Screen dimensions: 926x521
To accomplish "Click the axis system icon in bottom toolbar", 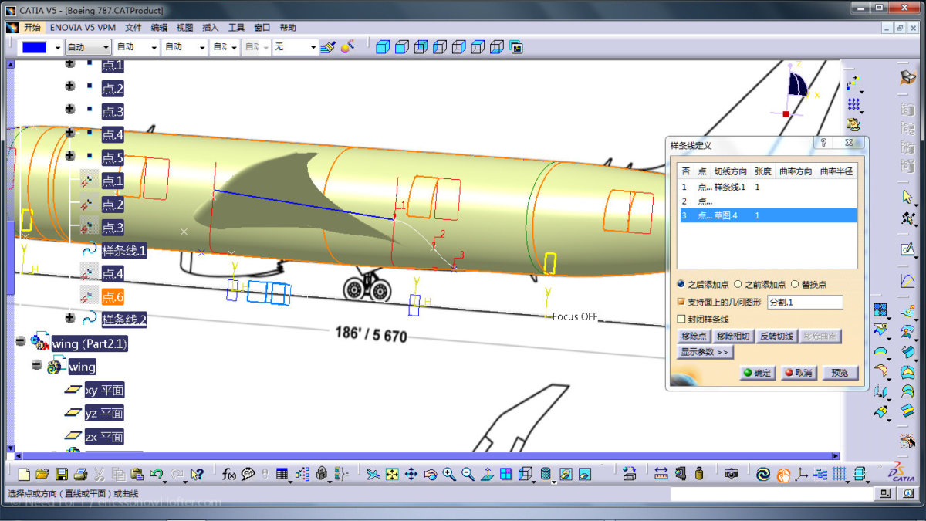I will 802,474.
